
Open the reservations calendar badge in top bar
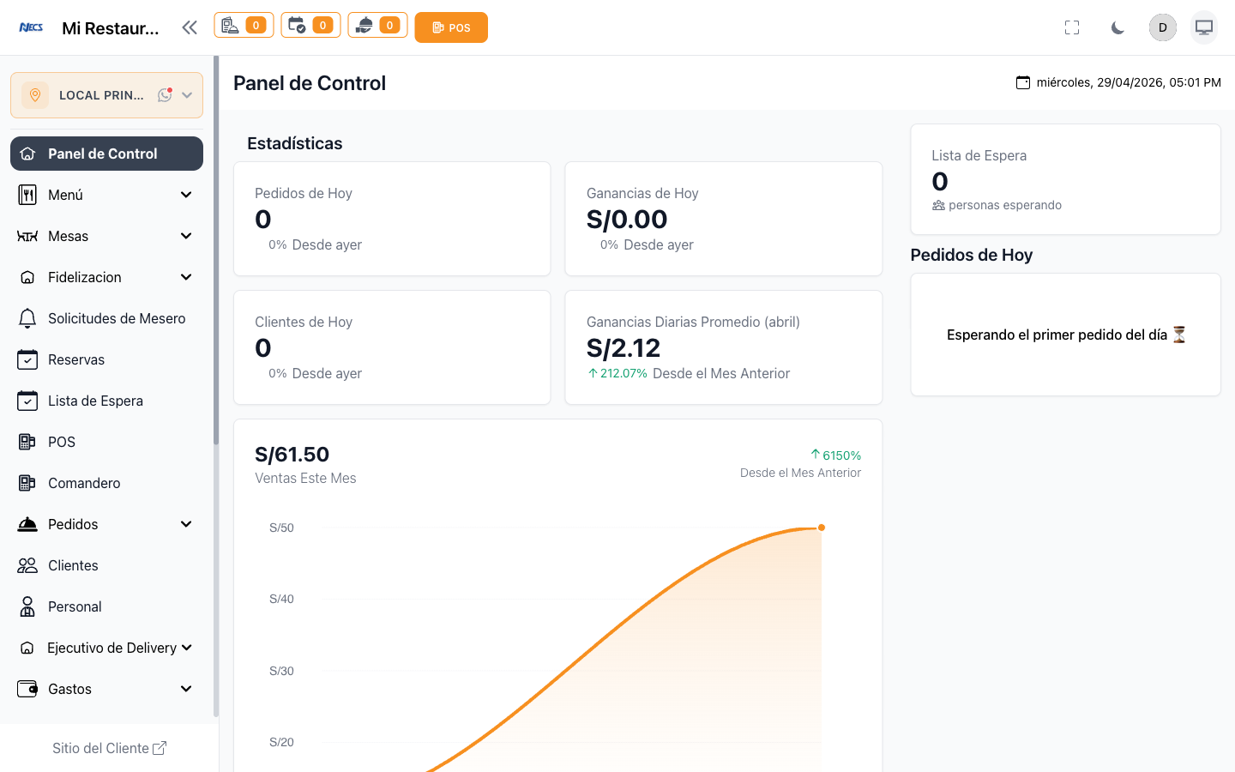(x=310, y=26)
